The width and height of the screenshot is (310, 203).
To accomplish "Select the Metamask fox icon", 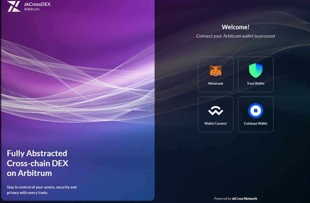I will [215, 71].
